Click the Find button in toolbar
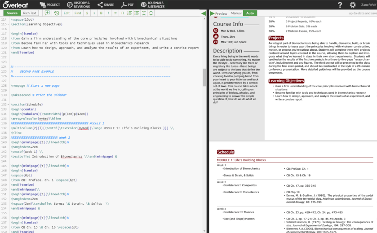Screen dimensions: 377x233 [x=78, y=13]
